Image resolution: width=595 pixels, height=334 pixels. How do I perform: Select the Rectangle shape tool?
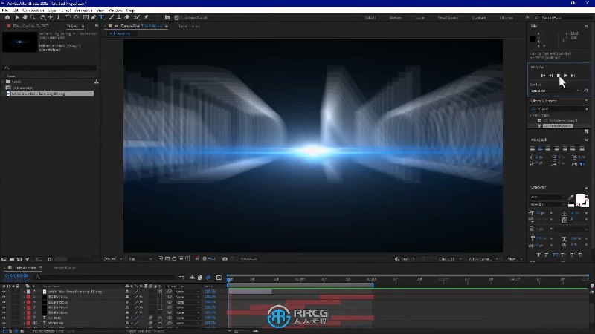(86, 17)
